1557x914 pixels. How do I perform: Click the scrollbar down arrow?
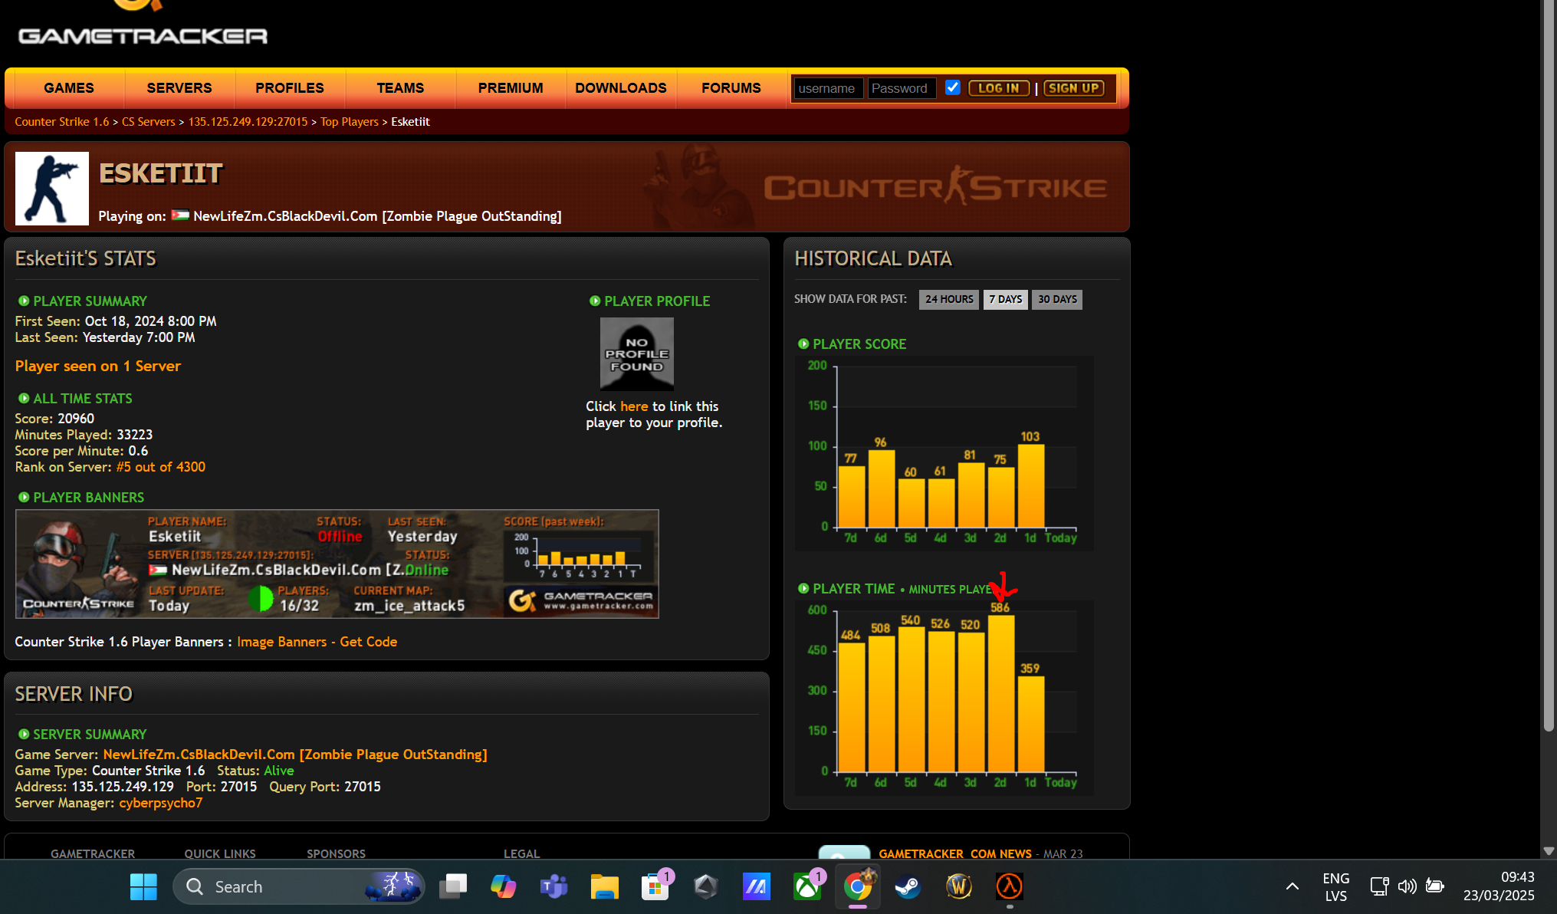[x=1549, y=851]
